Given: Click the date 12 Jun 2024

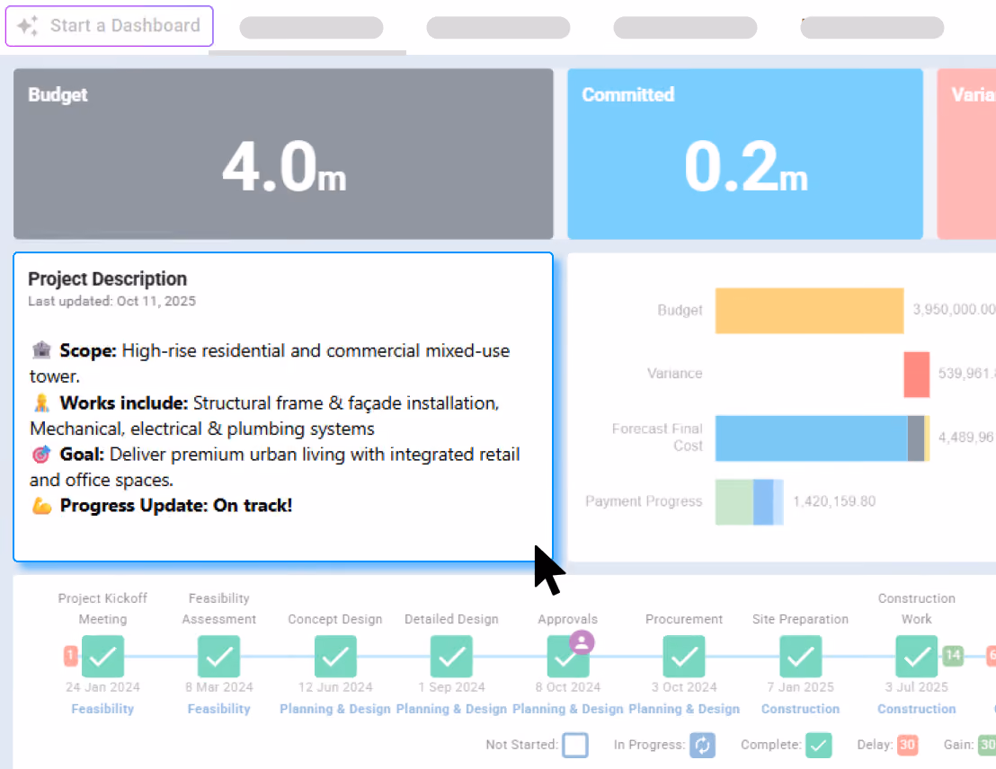Looking at the screenshot, I should pos(335,687).
